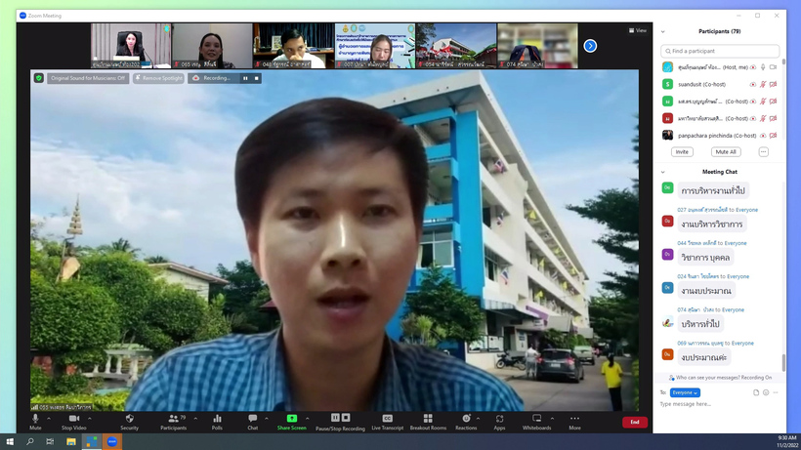Click muted mic icon for suandusit
801x450 pixels.
point(763,84)
